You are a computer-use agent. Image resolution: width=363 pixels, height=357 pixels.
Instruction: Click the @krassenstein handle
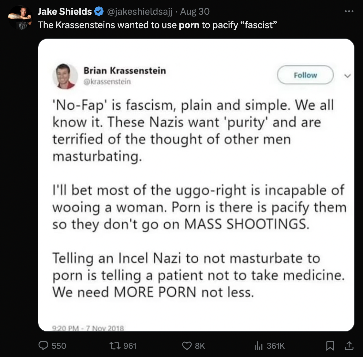click(x=107, y=82)
